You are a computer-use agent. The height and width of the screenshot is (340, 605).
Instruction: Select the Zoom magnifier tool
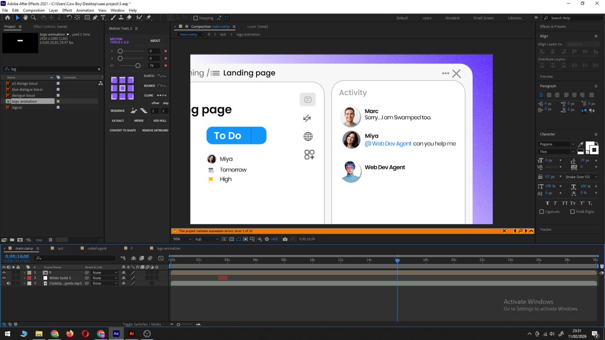pos(33,18)
